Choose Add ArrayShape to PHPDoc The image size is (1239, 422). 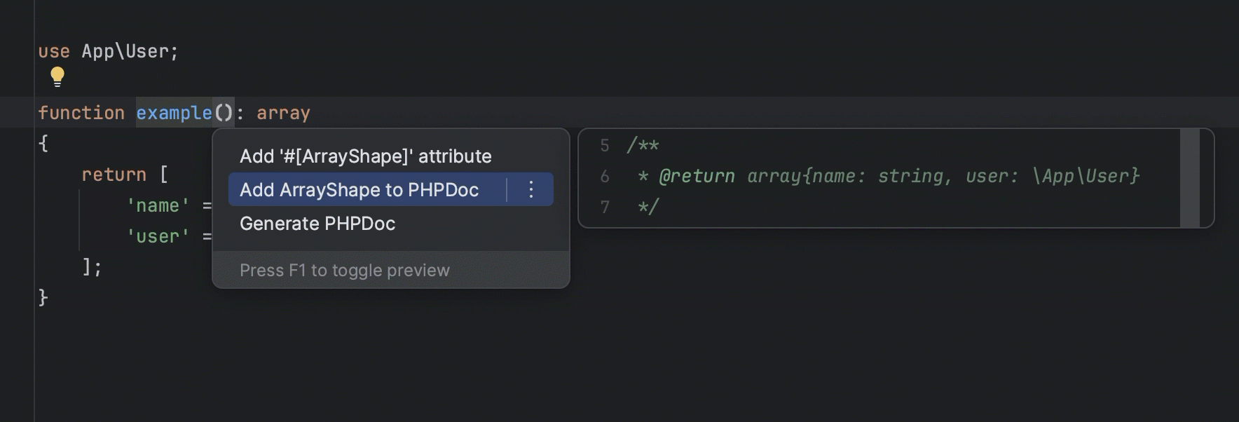click(359, 190)
